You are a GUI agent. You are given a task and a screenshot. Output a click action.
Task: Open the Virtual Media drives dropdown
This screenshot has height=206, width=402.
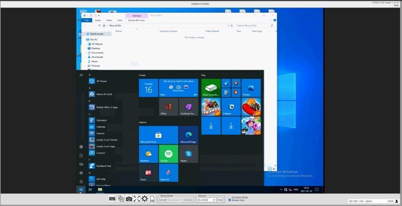(x=175, y=200)
